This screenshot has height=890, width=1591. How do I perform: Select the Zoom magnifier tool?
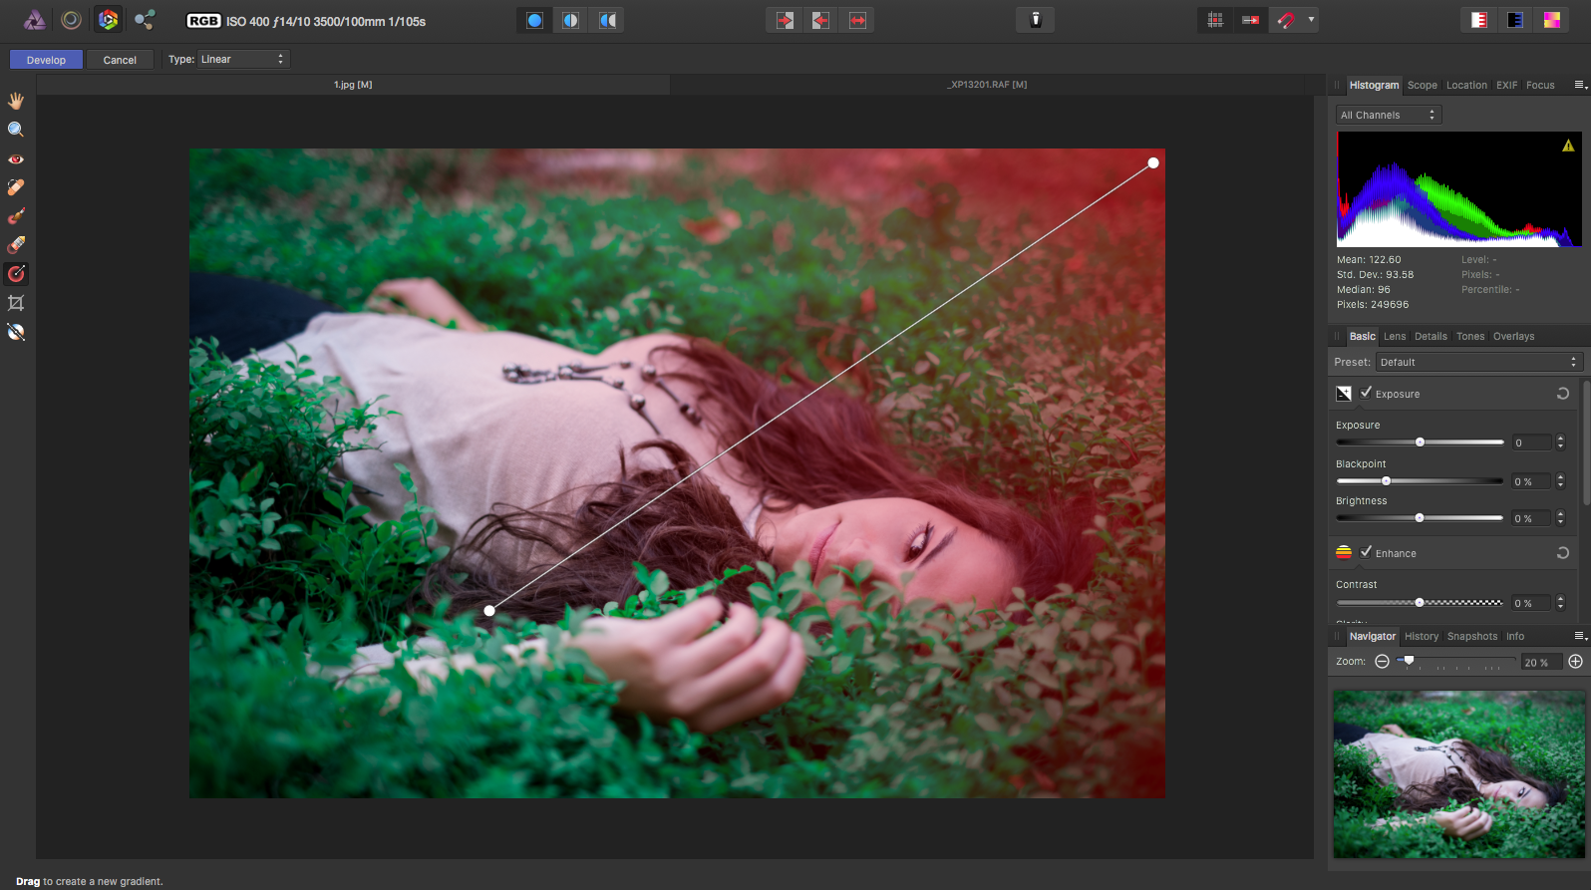(16, 130)
